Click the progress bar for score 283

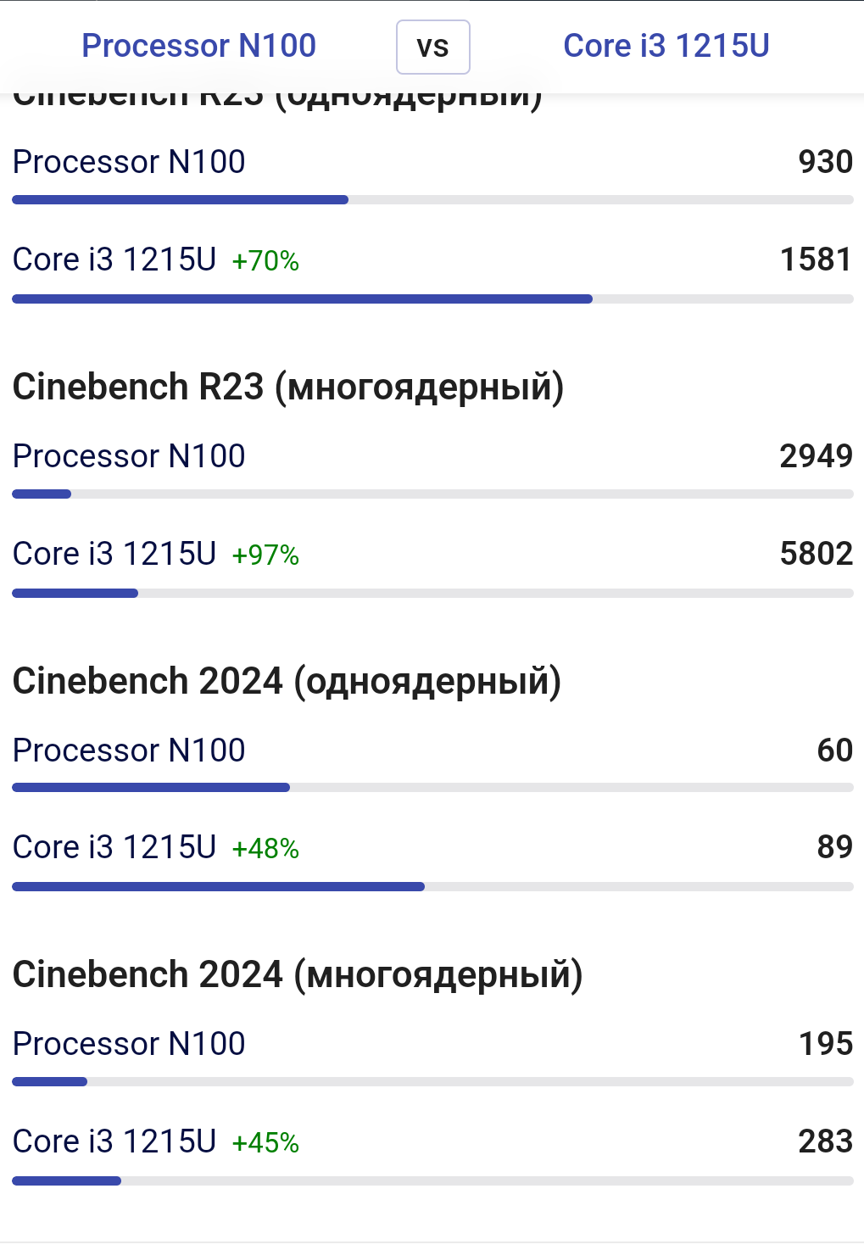pyautogui.click(x=432, y=1180)
